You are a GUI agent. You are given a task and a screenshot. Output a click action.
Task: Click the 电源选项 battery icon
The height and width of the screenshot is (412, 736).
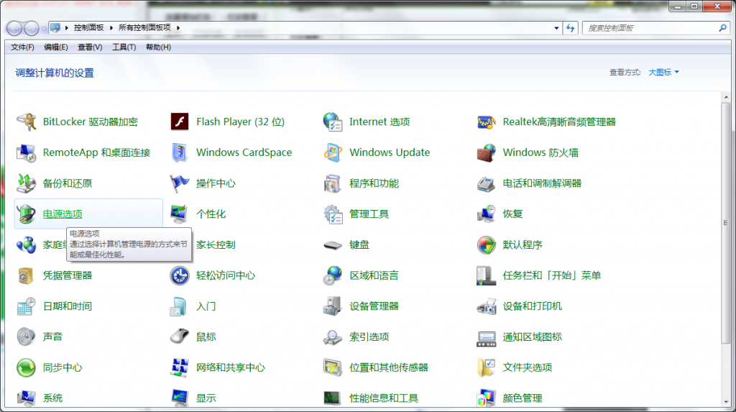[27, 214]
